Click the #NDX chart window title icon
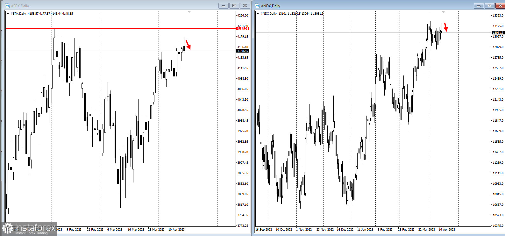 point(257,6)
